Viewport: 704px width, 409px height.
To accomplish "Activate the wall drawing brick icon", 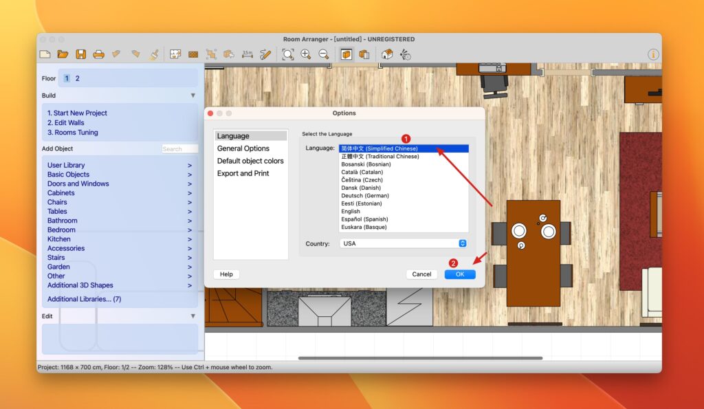I will pyautogui.click(x=193, y=54).
